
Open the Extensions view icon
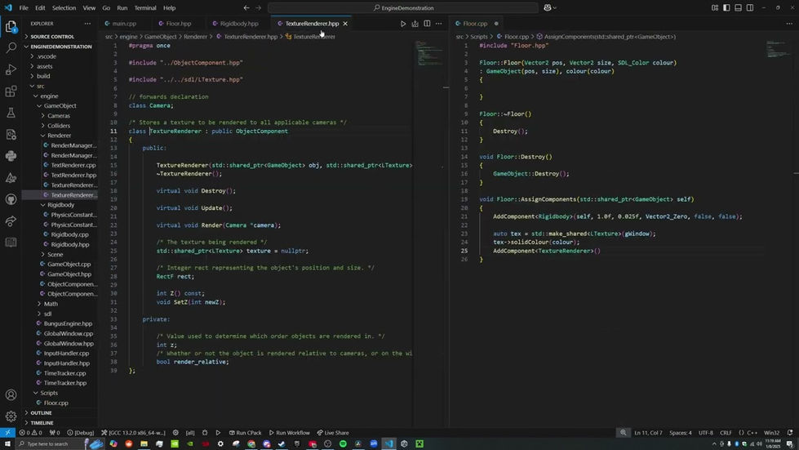(x=11, y=91)
